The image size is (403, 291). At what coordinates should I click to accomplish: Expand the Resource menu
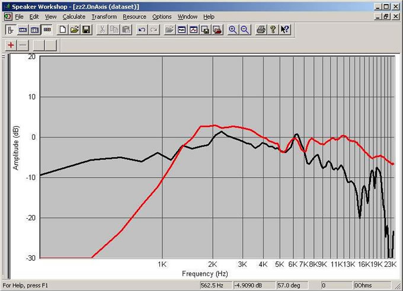coord(135,17)
